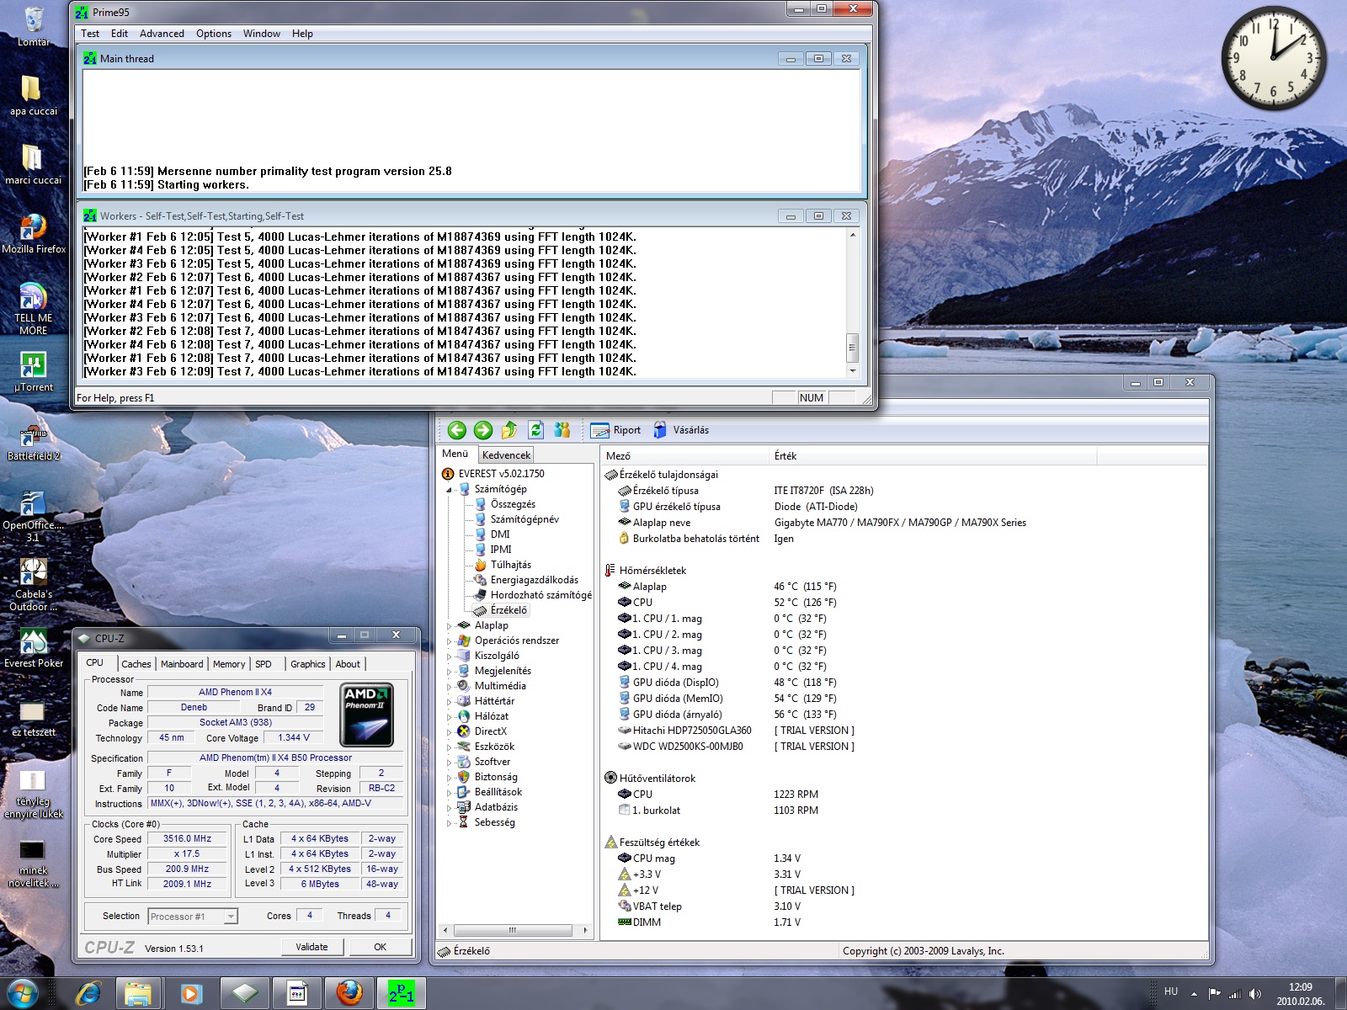The height and width of the screenshot is (1010, 1347).
Task: Select Összegzés in the EVEREST tree
Action: tap(512, 505)
